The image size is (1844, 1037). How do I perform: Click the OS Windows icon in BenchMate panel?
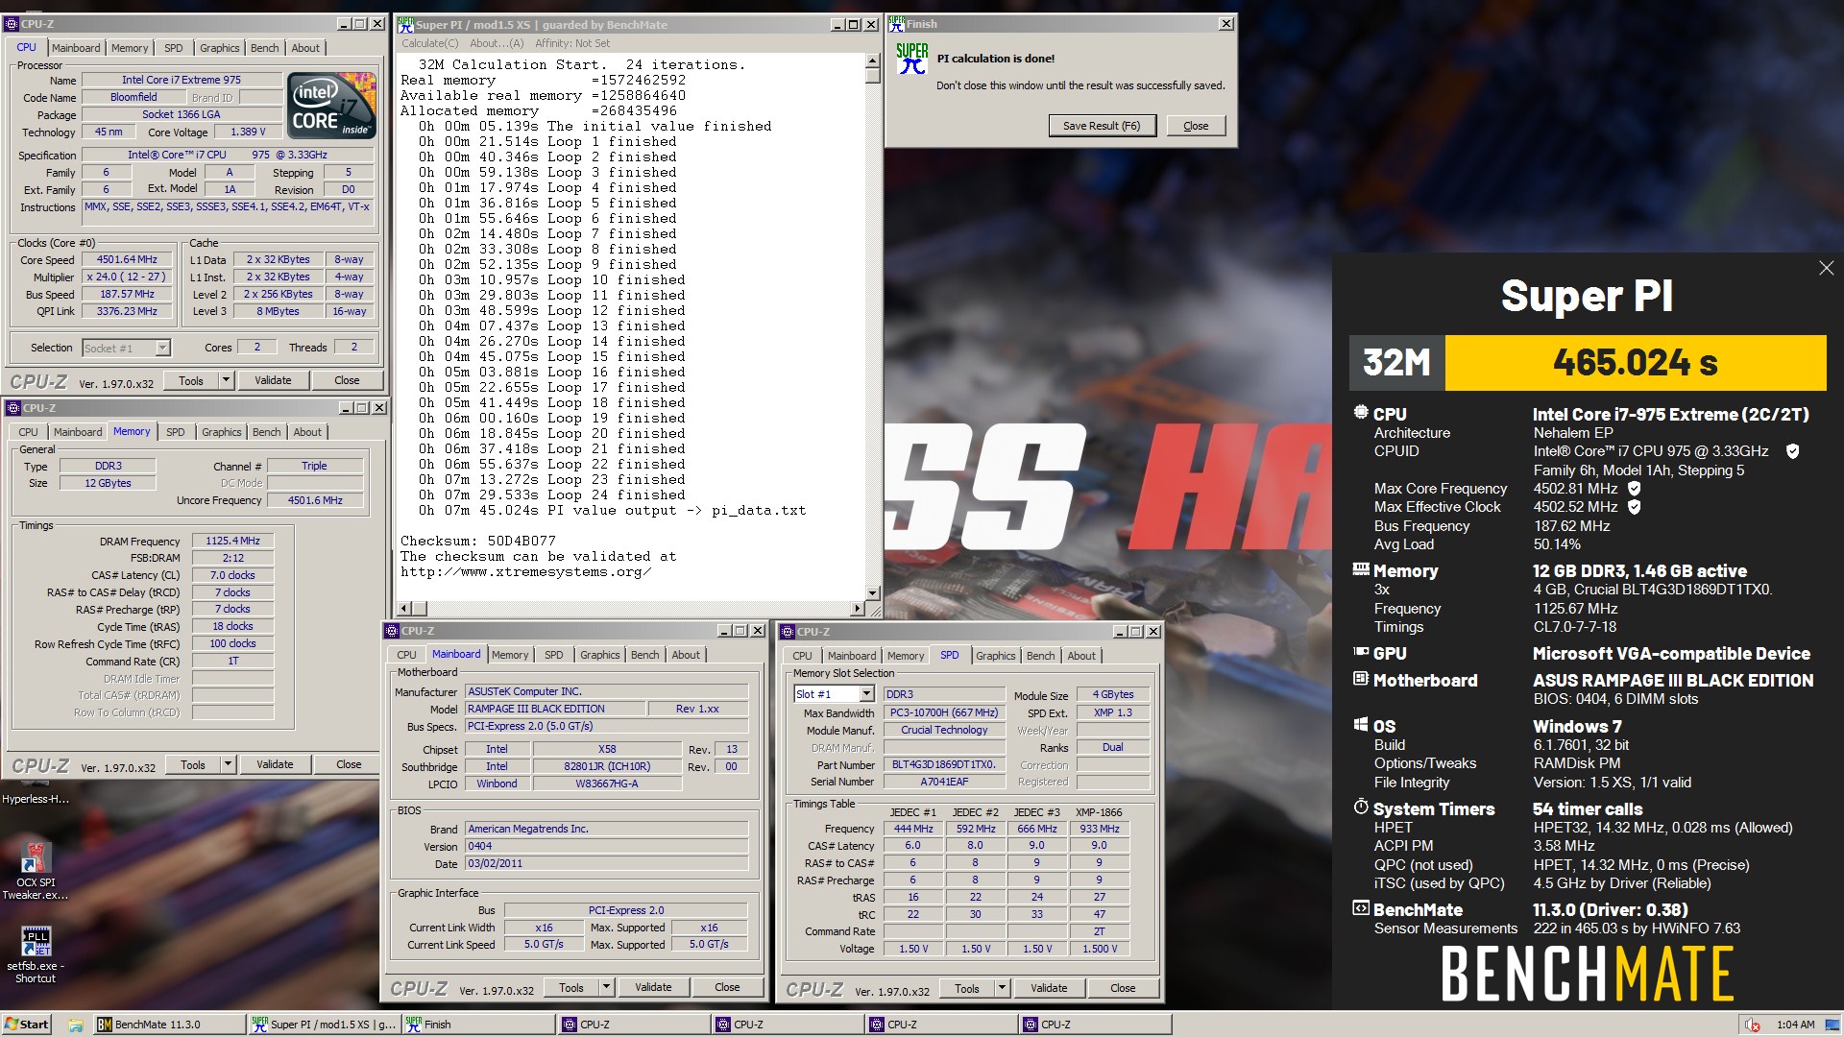[x=1361, y=725]
